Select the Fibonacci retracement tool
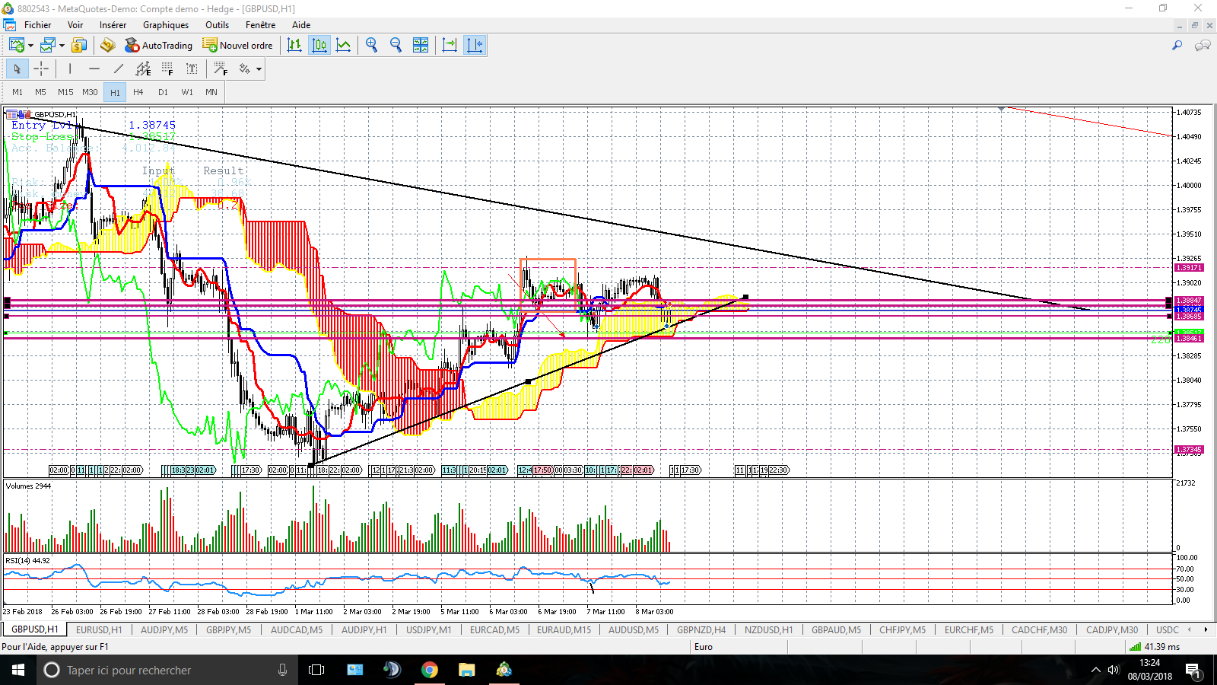This screenshot has height=685, width=1217. point(167,69)
